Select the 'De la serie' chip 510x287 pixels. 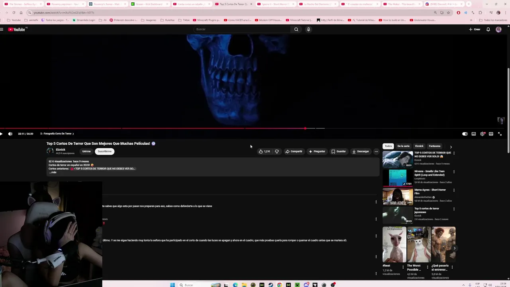(403, 146)
